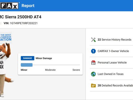Click the blue DAMAGE badge
Screen dimensions: 133x100
click(x=28, y=58)
